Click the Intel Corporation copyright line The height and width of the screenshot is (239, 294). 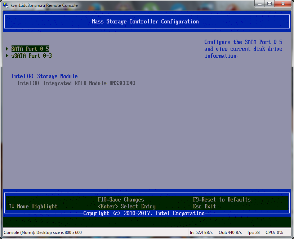[144, 213]
